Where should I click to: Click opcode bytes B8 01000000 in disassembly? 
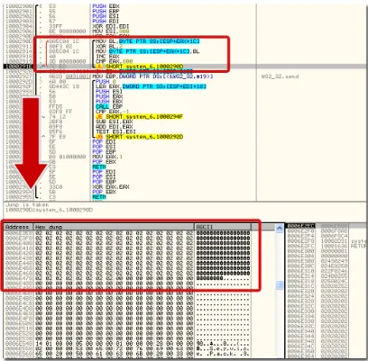coord(67,157)
